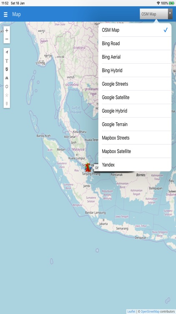The height and width of the screenshot is (314, 176).
Task: Select the T text tool
Action: [x=7, y=61]
